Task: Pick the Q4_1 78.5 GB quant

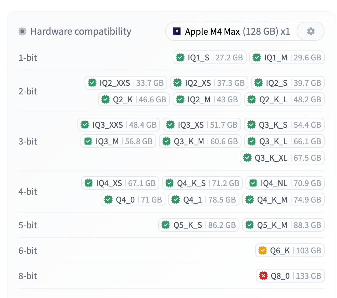Action: [203, 200]
